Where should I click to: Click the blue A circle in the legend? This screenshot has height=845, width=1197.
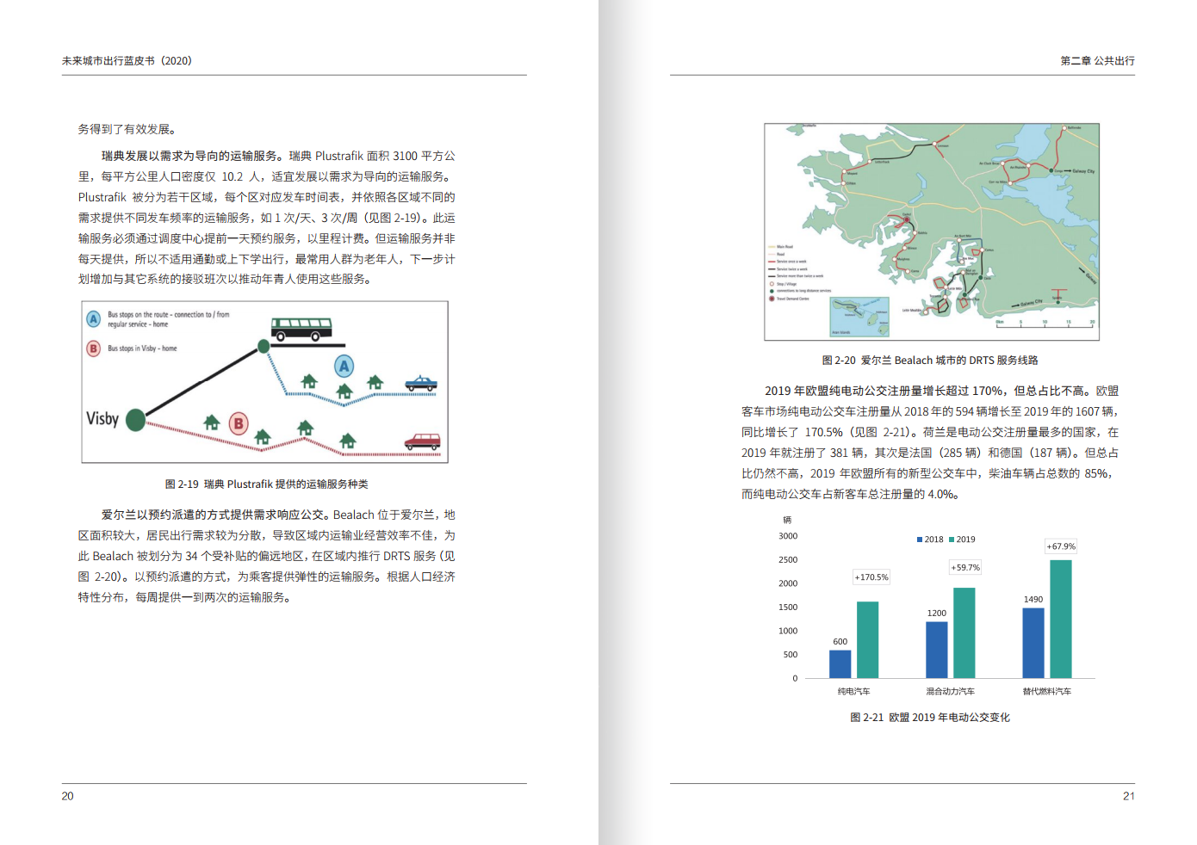[94, 319]
